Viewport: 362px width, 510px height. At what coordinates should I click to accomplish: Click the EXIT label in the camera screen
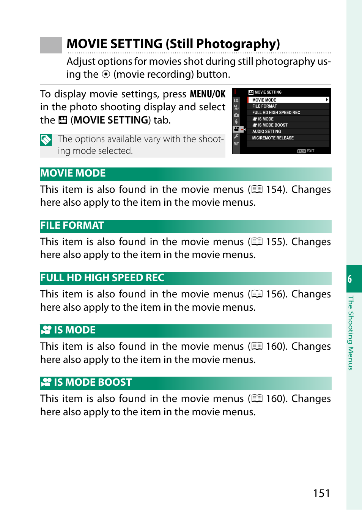tap(311, 151)
